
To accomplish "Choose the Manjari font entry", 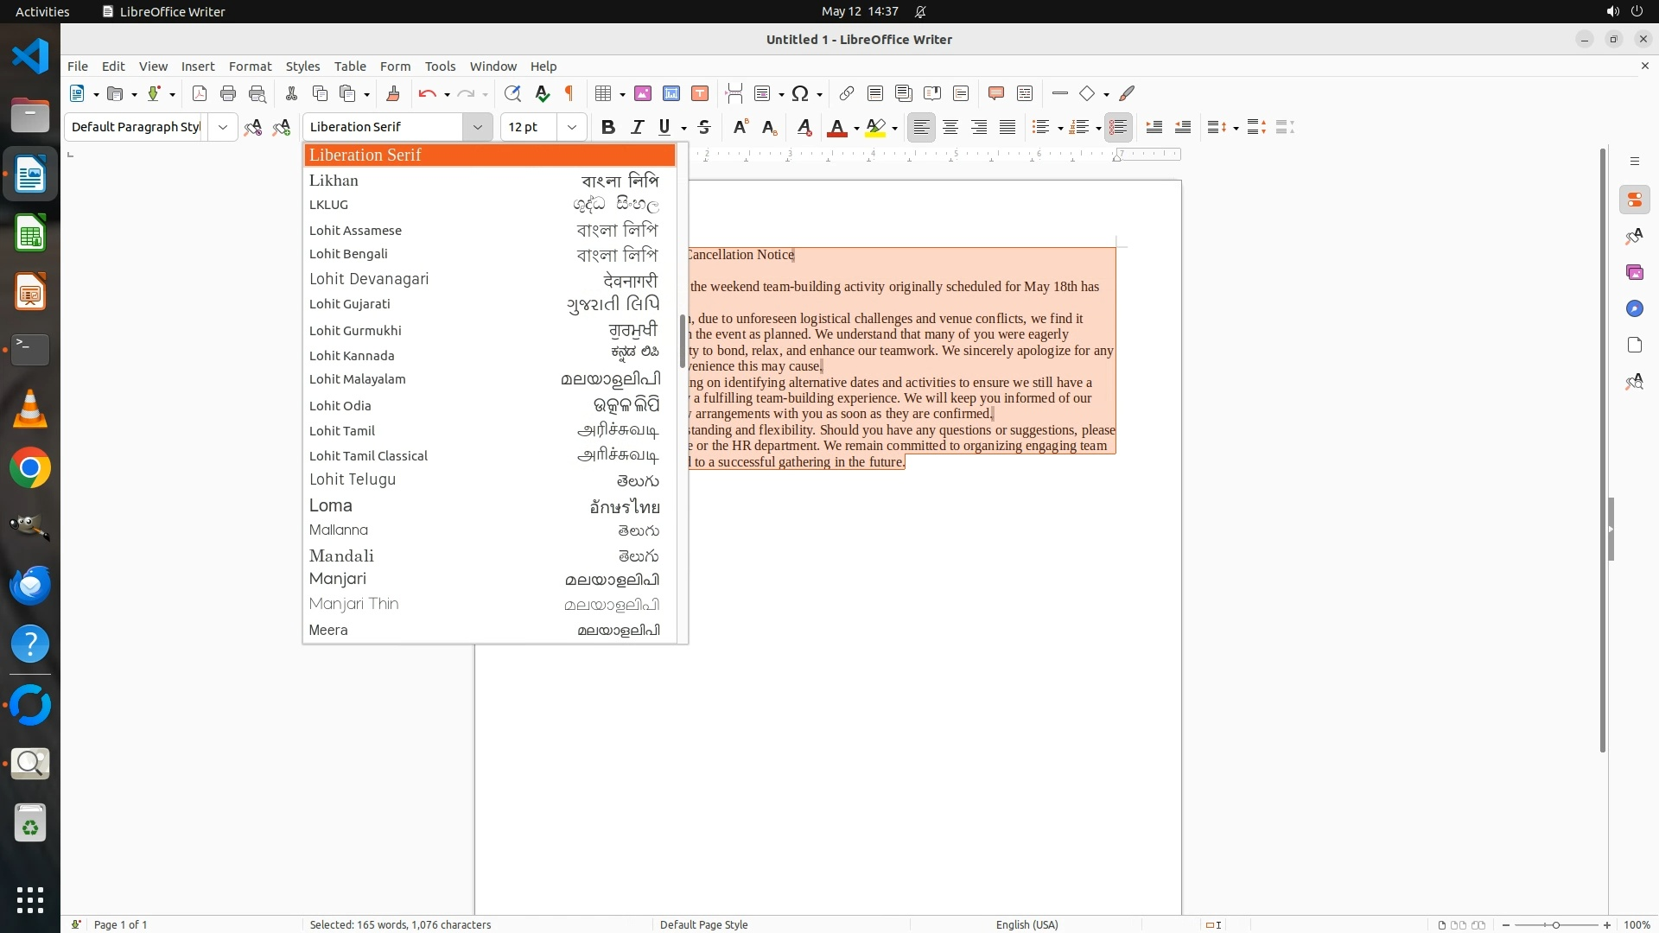I will click(x=338, y=579).
